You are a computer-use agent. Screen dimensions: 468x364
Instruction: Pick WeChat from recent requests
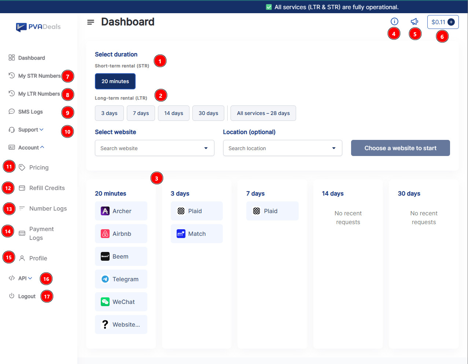121,302
